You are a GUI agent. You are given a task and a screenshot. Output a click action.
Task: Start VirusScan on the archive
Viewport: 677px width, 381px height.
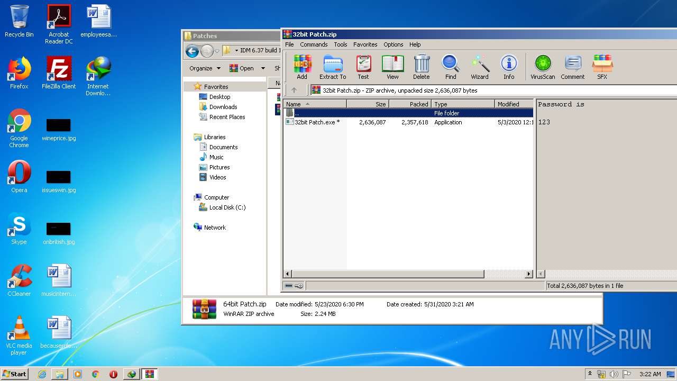tap(543, 67)
